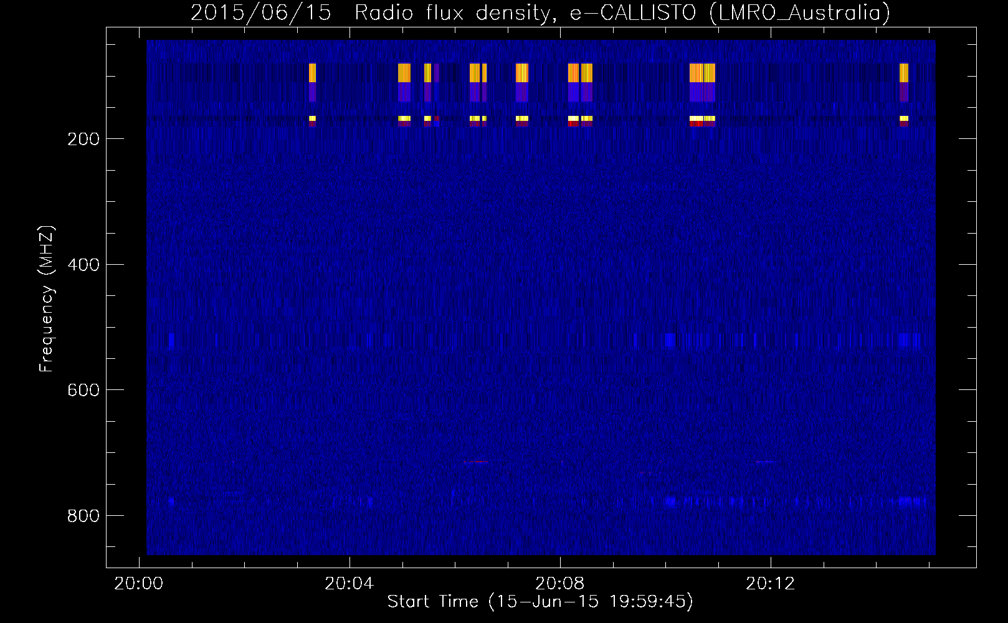
Task: Click the last orange burst near 20:14:30
Action: 904,73
